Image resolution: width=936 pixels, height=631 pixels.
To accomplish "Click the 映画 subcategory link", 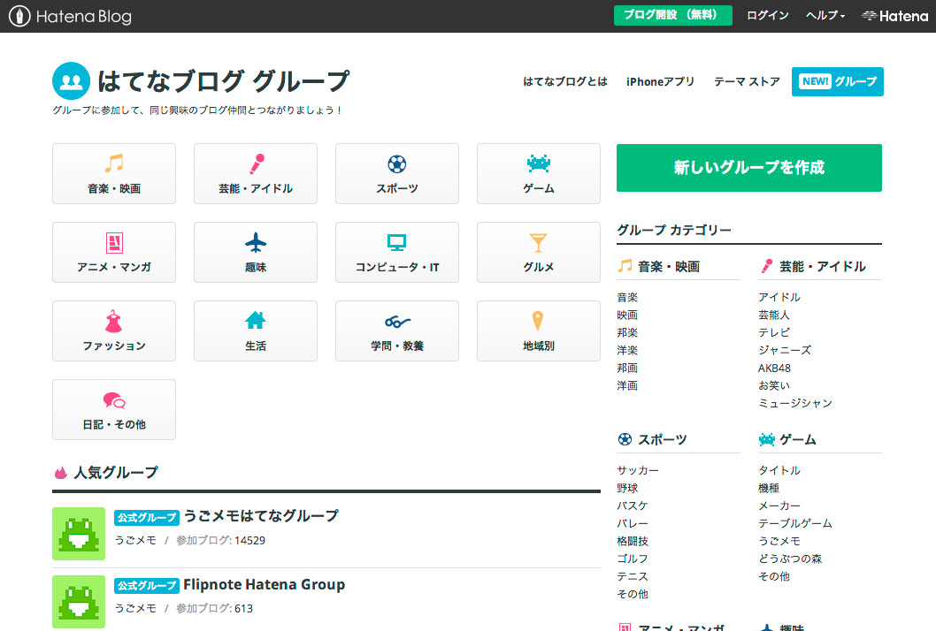I will pyautogui.click(x=627, y=315).
